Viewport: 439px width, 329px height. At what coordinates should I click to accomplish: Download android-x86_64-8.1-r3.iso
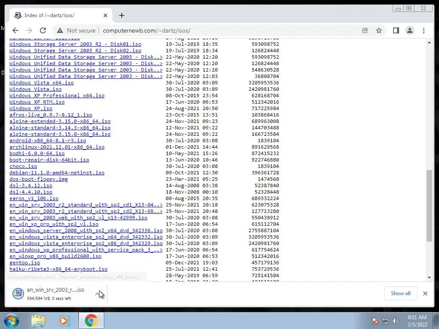48,141
